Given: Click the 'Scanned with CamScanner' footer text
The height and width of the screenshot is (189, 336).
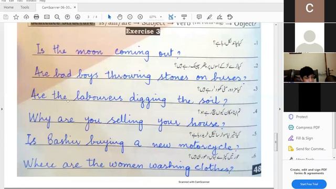Looking at the screenshot, I should [x=194, y=182].
